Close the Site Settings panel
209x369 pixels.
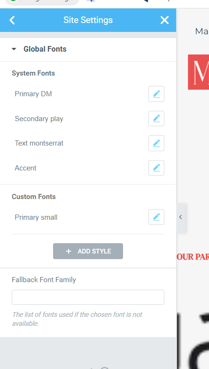pos(164,20)
